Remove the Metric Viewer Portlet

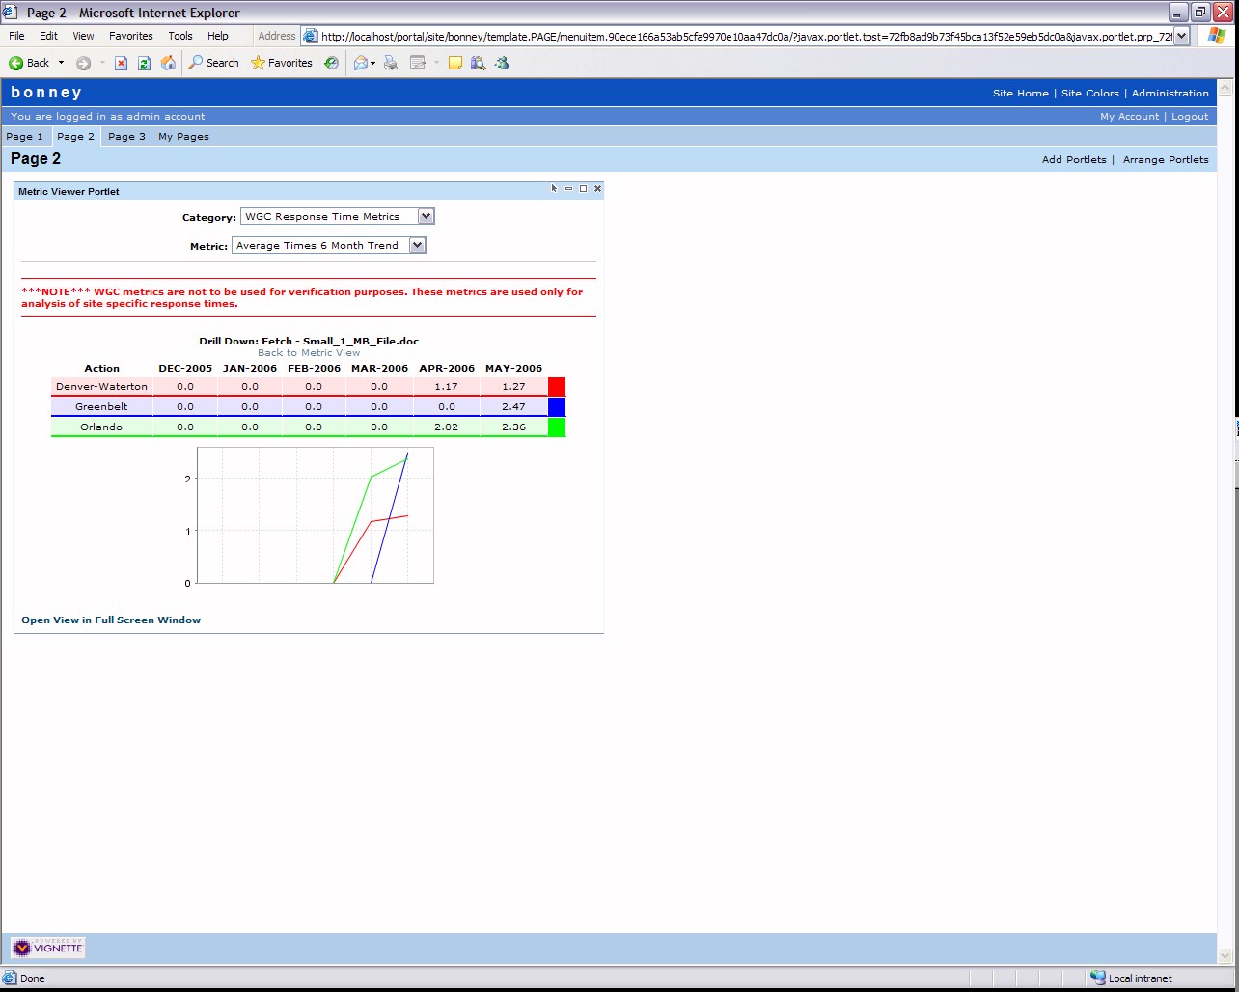tap(597, 189)
